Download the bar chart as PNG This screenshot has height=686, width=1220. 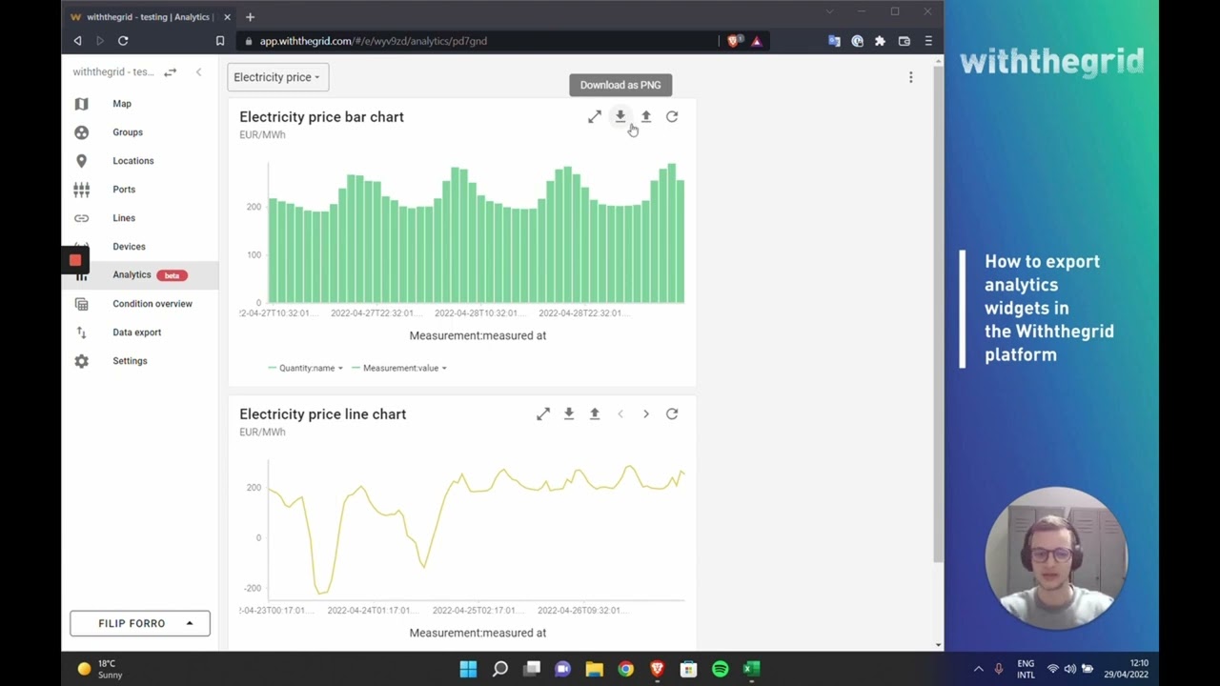(x=620, y=116)
